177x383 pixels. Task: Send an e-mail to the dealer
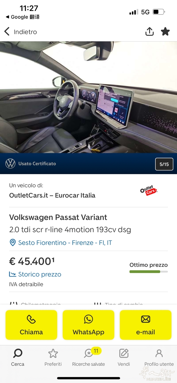click(x=146, y=325)
